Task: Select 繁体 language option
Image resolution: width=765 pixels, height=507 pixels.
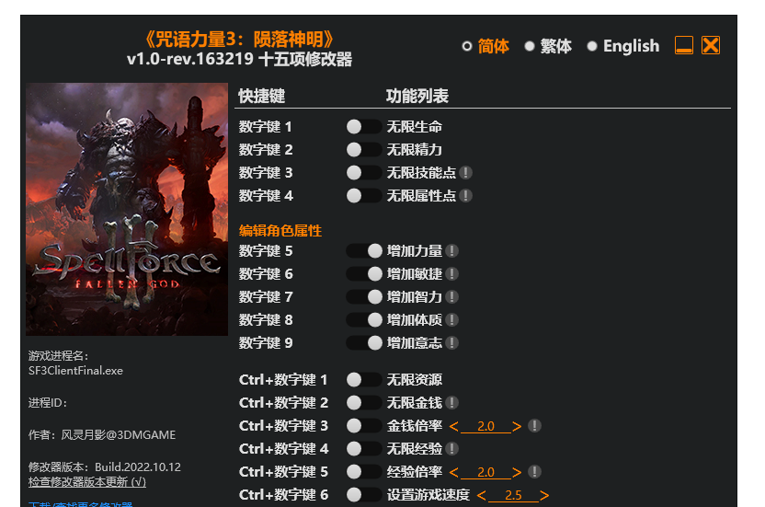Action: tap(548, 46)
